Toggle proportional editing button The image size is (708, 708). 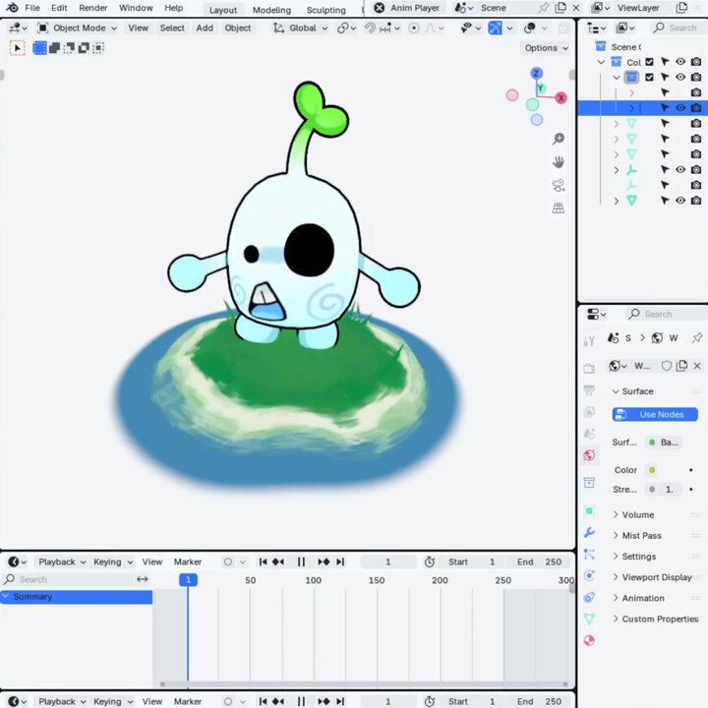413,28
